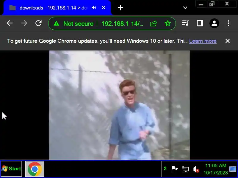Restore down the Chrome window
The height and width of the screenshot is (178, 238).
(x=212, y=4)
